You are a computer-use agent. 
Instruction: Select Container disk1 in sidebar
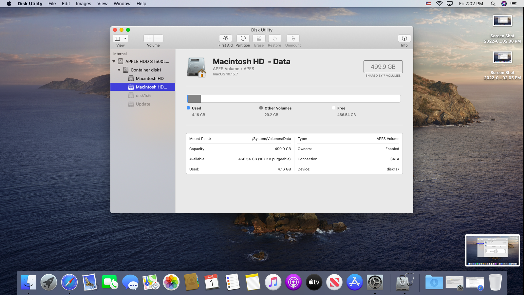click(143, 70)
